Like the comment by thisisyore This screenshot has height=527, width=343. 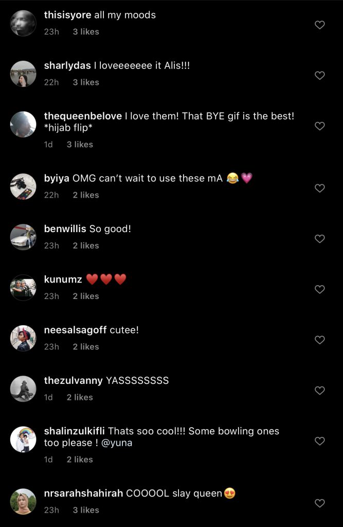pos(319,25)
